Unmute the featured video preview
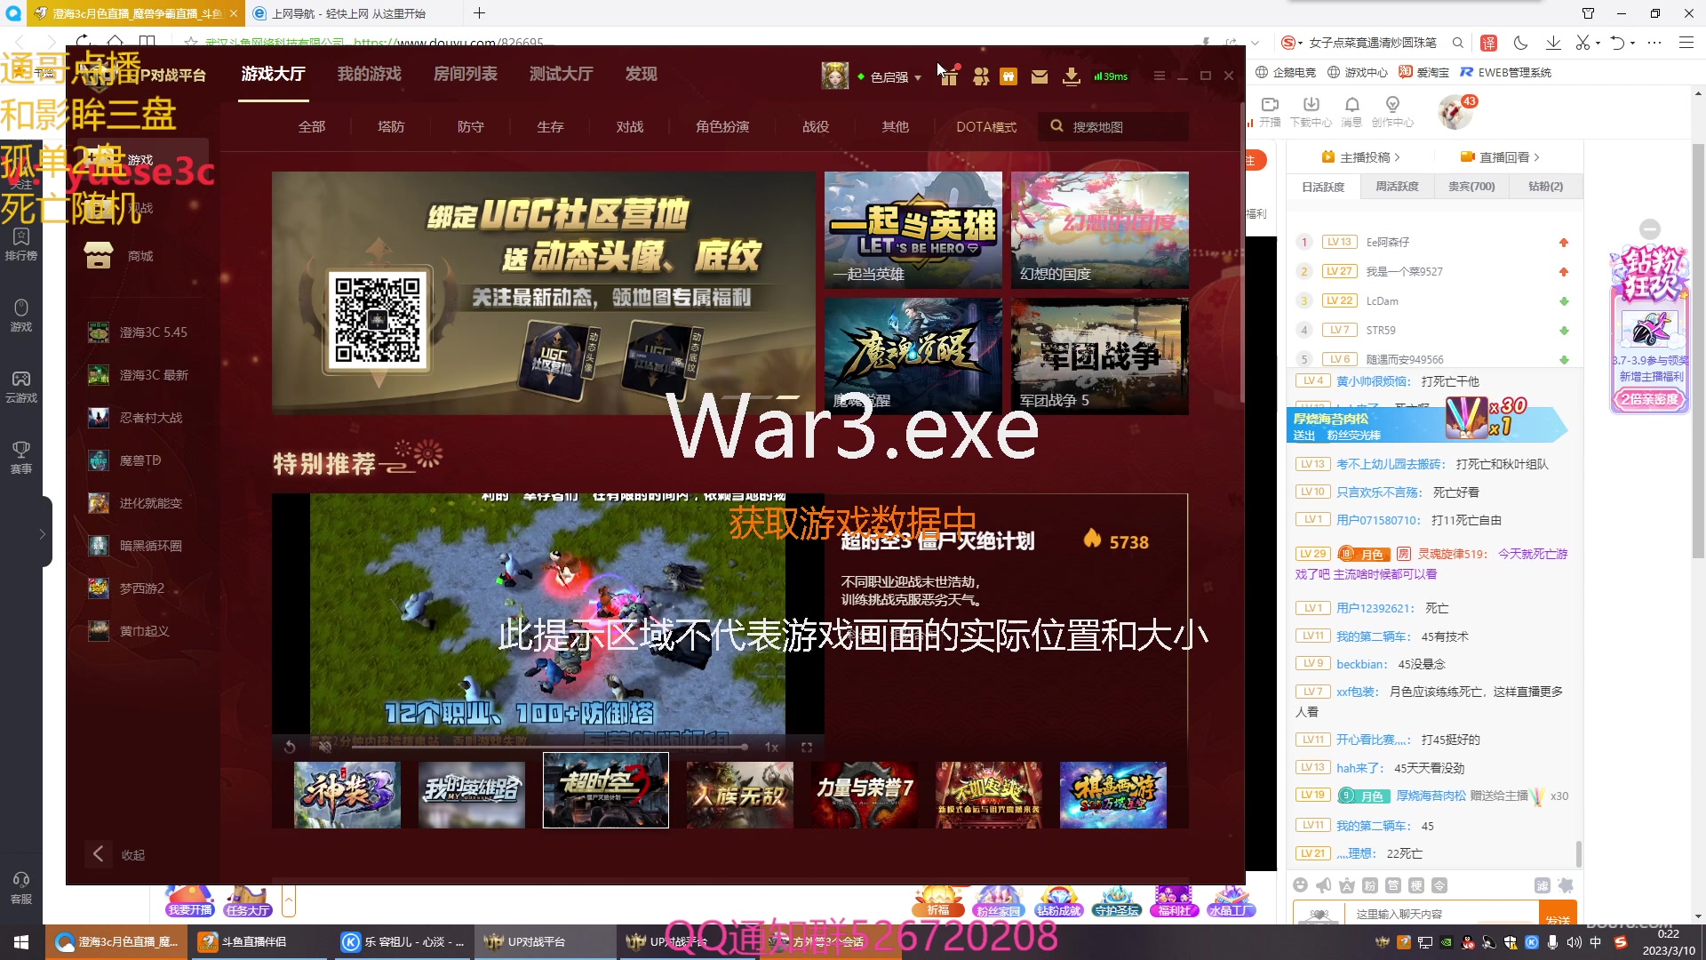 click(325, 747)
